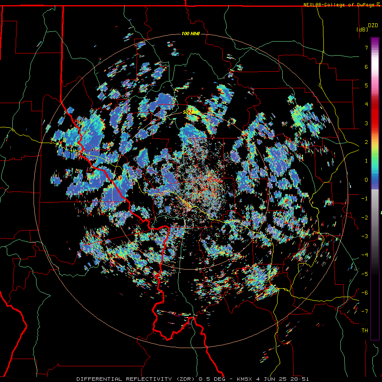Click the [dB] units label

coord(362,29)
